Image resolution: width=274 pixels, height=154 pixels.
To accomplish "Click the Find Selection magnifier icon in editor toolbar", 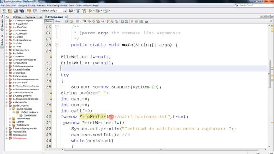I will [x=85, y=21].
